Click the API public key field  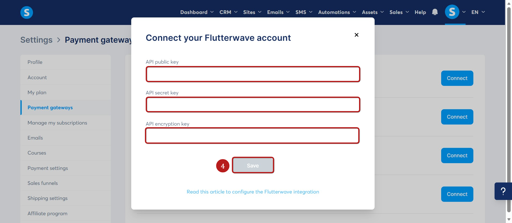pyautogui.click(x=253, y=74)
